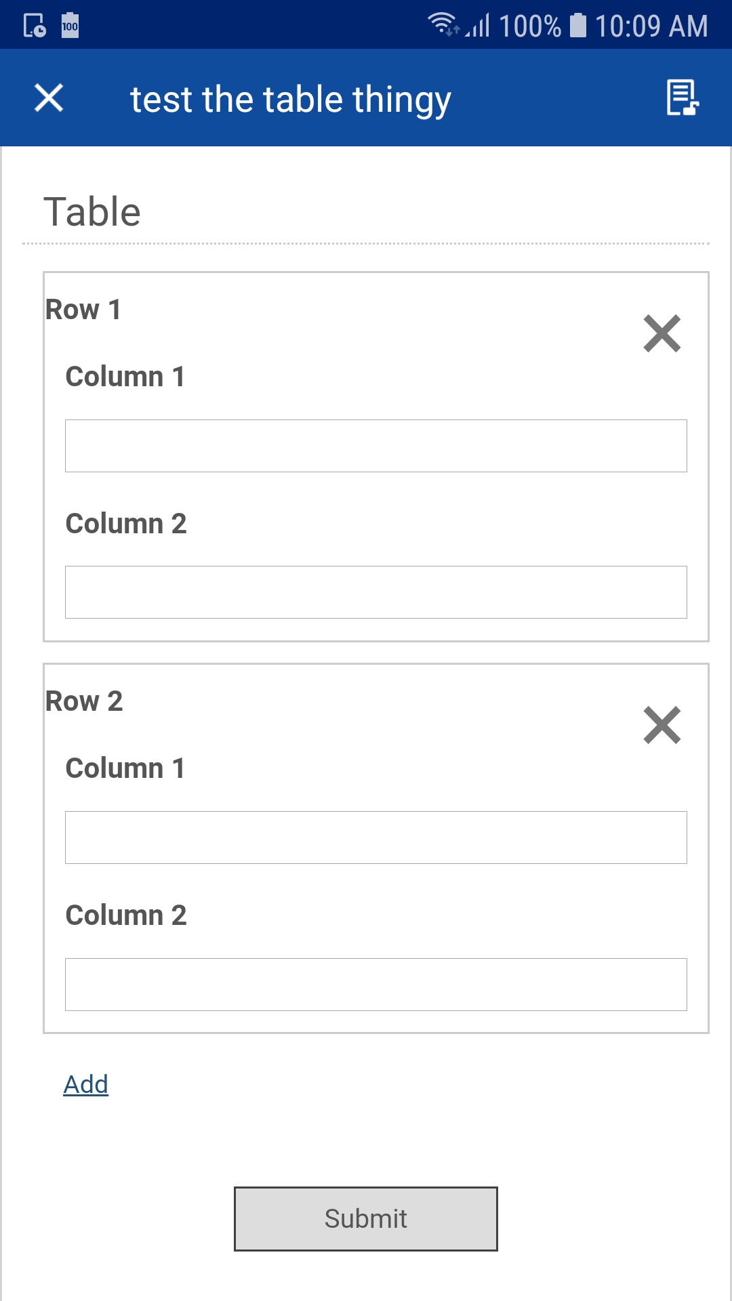This screenshot has width=732, height=1301.
Task: Tap the form title 'test the table thingy'
Action: [290, 100]
